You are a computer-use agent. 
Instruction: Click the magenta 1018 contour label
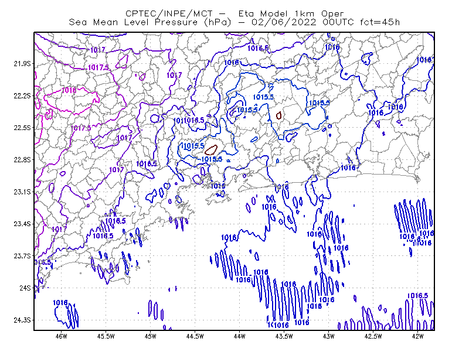pyautogui.click(x=69, y=90)
